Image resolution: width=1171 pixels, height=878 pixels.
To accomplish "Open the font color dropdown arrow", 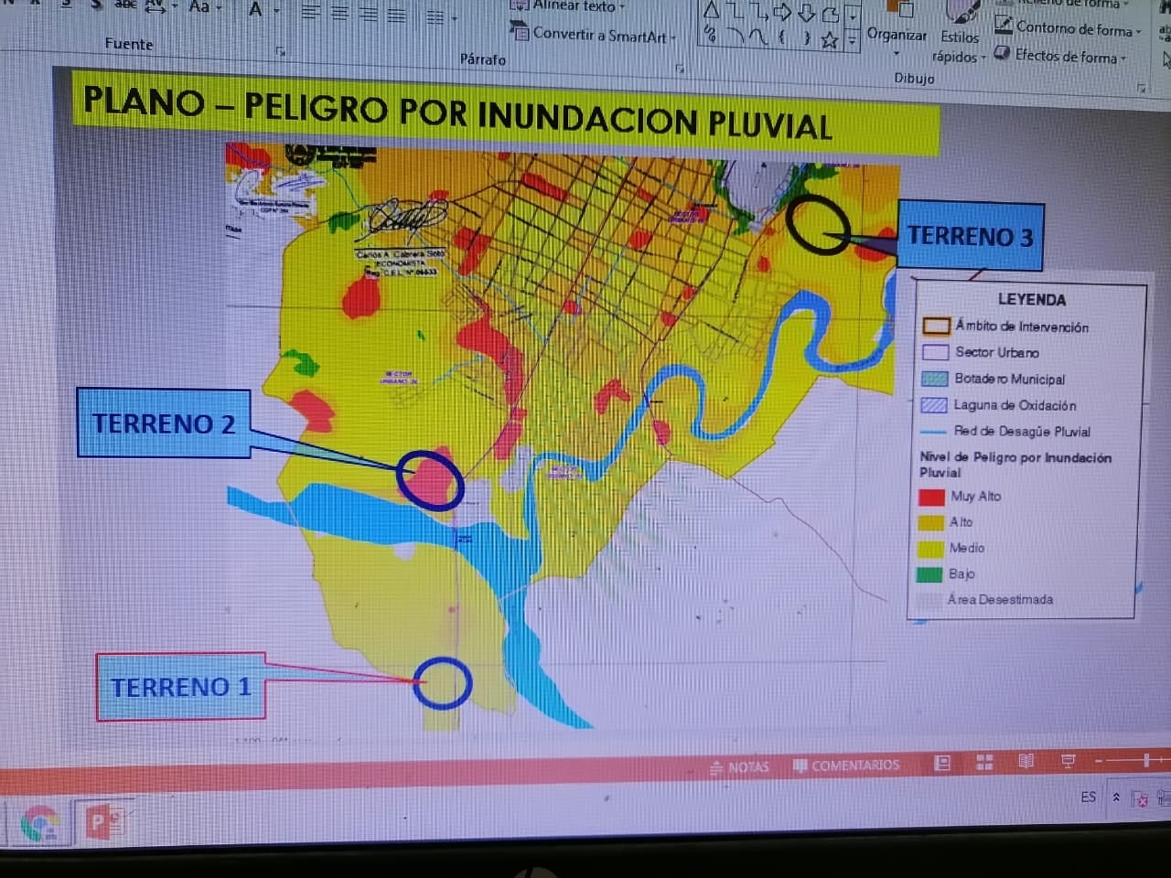I will pyautogui.click(x=275, y=11).
